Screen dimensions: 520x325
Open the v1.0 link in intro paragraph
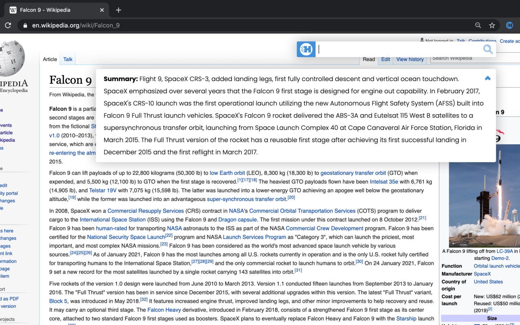click(x=54, y=135)
